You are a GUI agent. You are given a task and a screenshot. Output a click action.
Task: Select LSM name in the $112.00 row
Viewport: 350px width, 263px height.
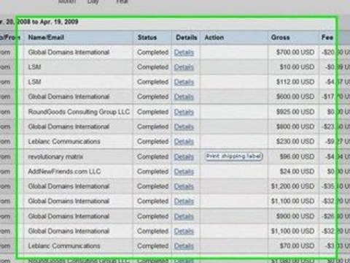pos(34,82)
